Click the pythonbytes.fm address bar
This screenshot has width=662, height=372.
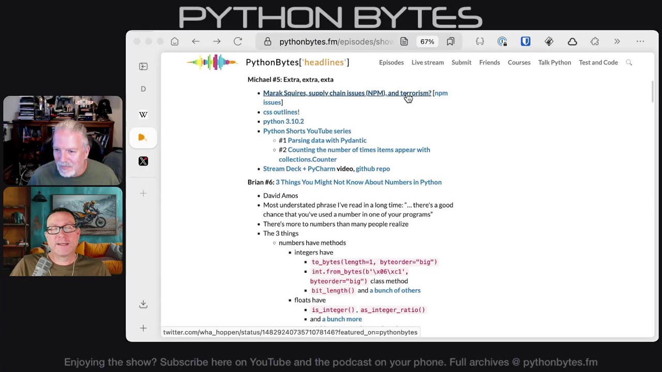point(336,42)
